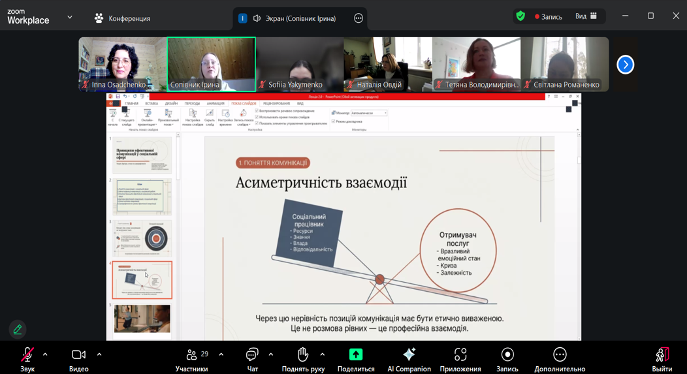This screenshot has width=687, height=374.
Task: Open the Участники participants panel
Action: pyautogui.click(x=191, y=354)
